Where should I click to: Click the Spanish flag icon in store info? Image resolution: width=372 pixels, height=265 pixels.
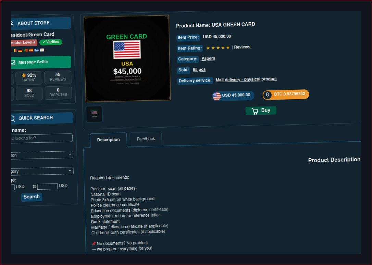coord(31,50)
